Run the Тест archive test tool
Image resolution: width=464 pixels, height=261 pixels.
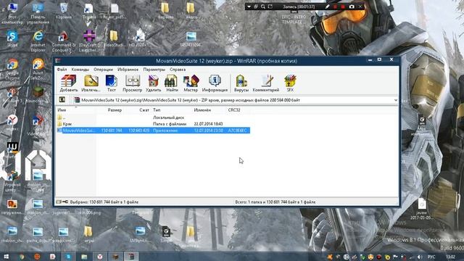pyautogui.click(x=111, y=83)
